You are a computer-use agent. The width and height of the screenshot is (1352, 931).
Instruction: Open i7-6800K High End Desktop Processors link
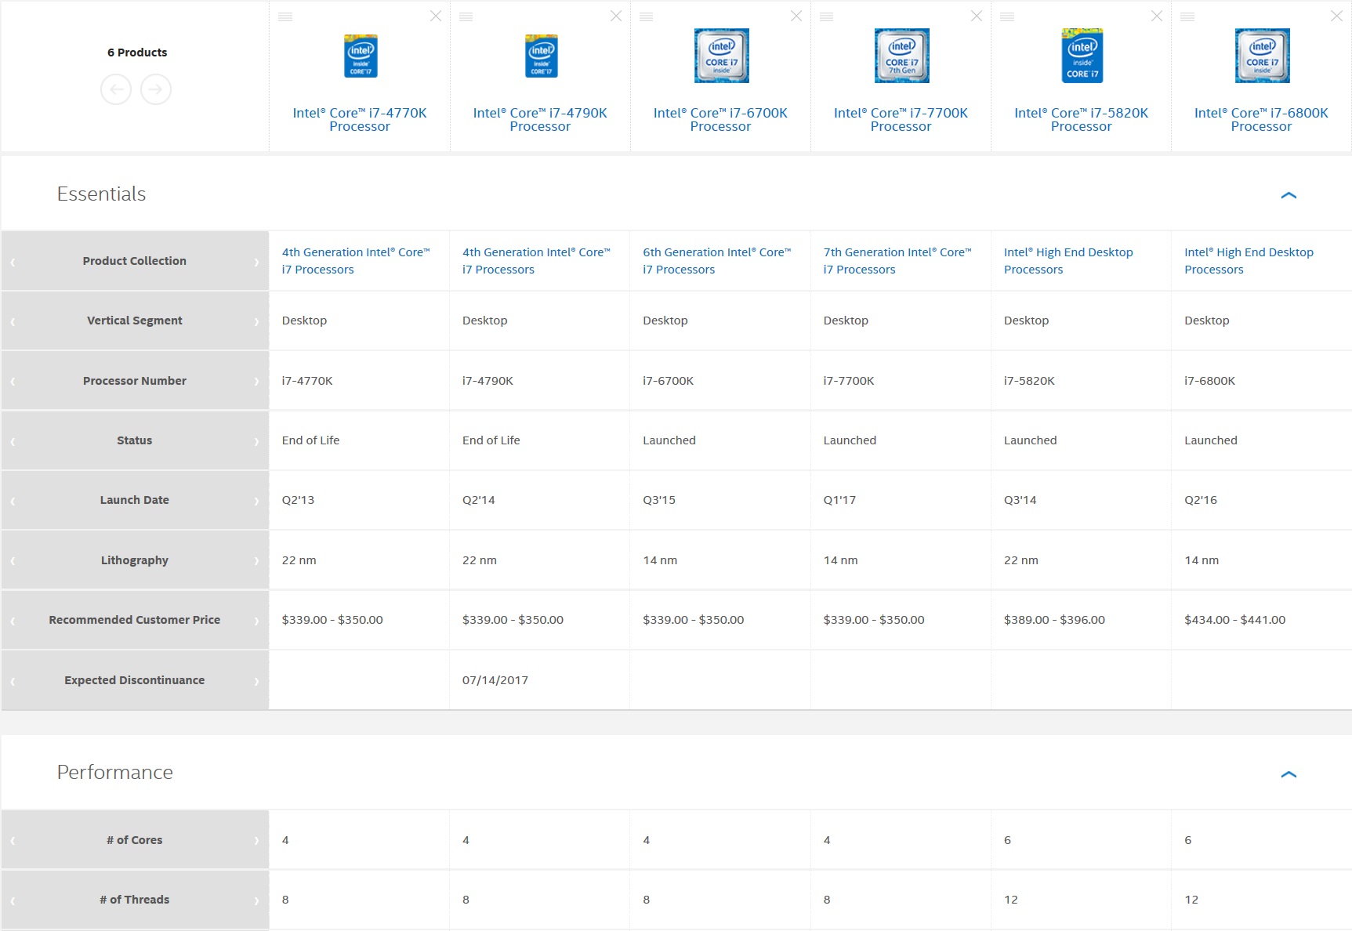pos(1249,261)
